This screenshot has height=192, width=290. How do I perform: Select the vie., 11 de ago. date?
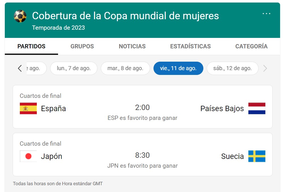(x=178, y=68)
